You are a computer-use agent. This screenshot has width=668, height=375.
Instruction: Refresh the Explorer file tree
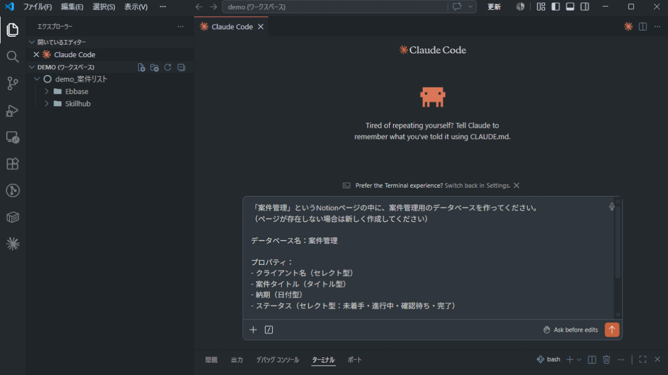tap(168, 67)
